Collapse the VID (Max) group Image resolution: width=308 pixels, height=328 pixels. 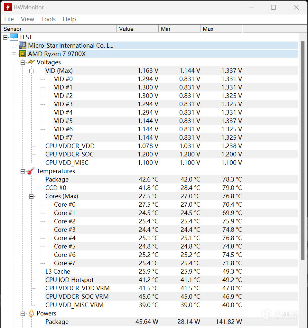[x=31, y=71]
